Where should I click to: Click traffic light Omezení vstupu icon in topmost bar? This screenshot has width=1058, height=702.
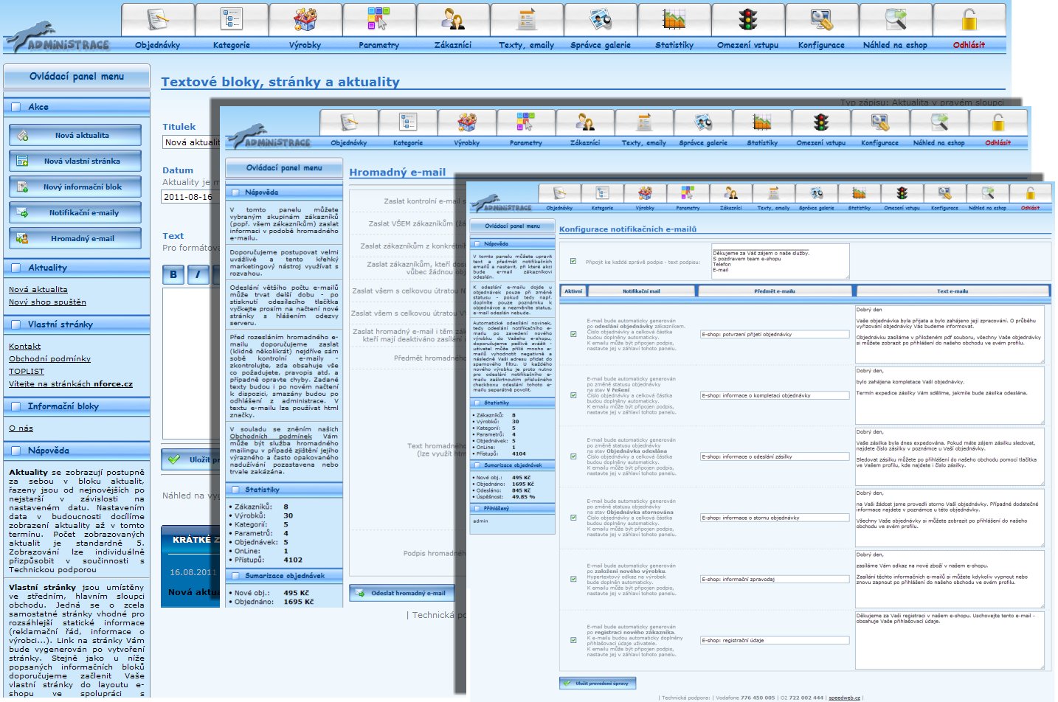(x=747, y=20)
